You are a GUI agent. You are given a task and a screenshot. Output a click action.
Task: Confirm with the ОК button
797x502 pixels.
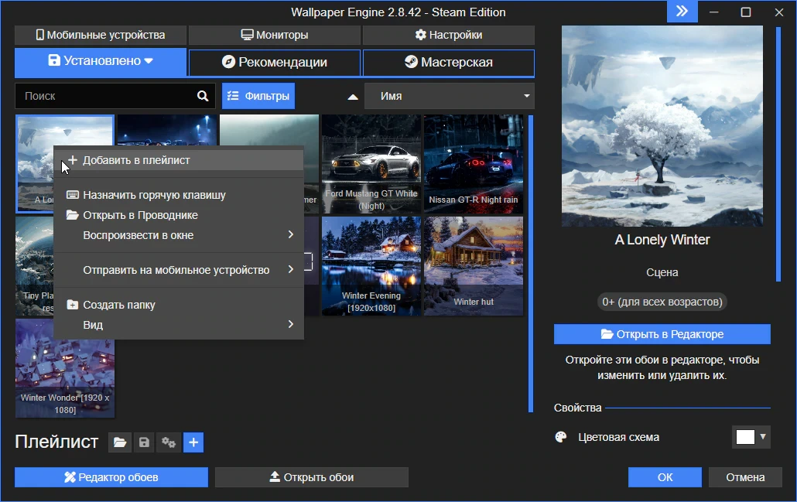[x=665, y=477]
